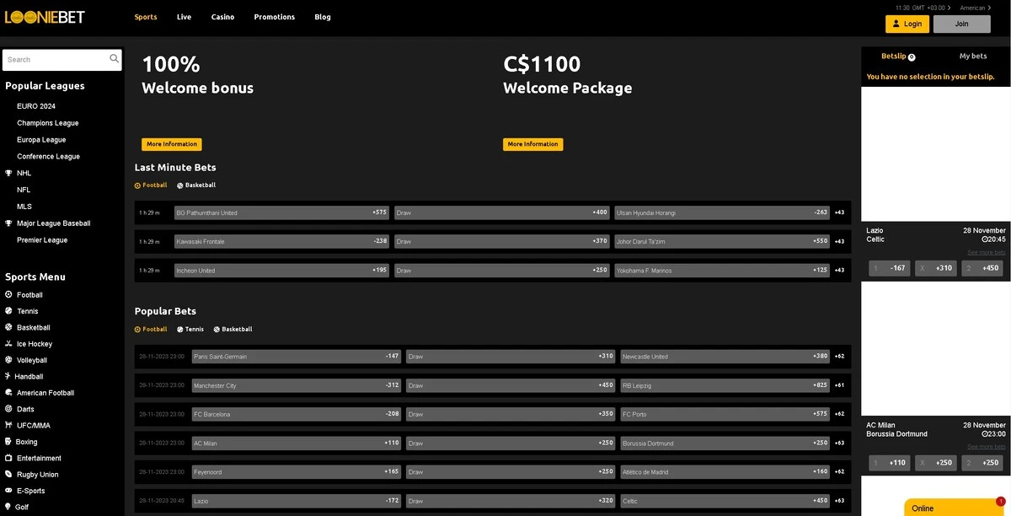The width and height of the screenshot is (1011, 516).
Task: Open Tennis via its ball icon in Sports Menu
Action: coord(8,311)
